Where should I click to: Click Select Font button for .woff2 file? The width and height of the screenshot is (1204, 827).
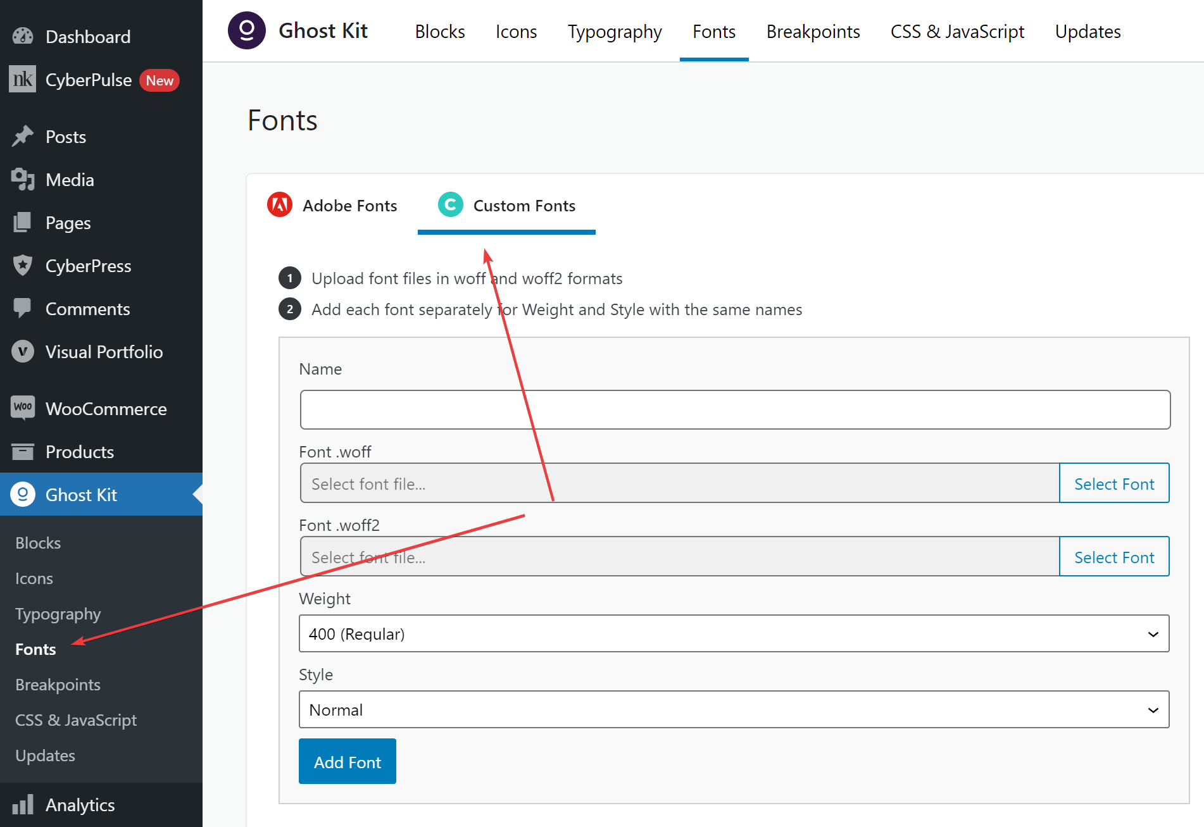(1114, 557)
